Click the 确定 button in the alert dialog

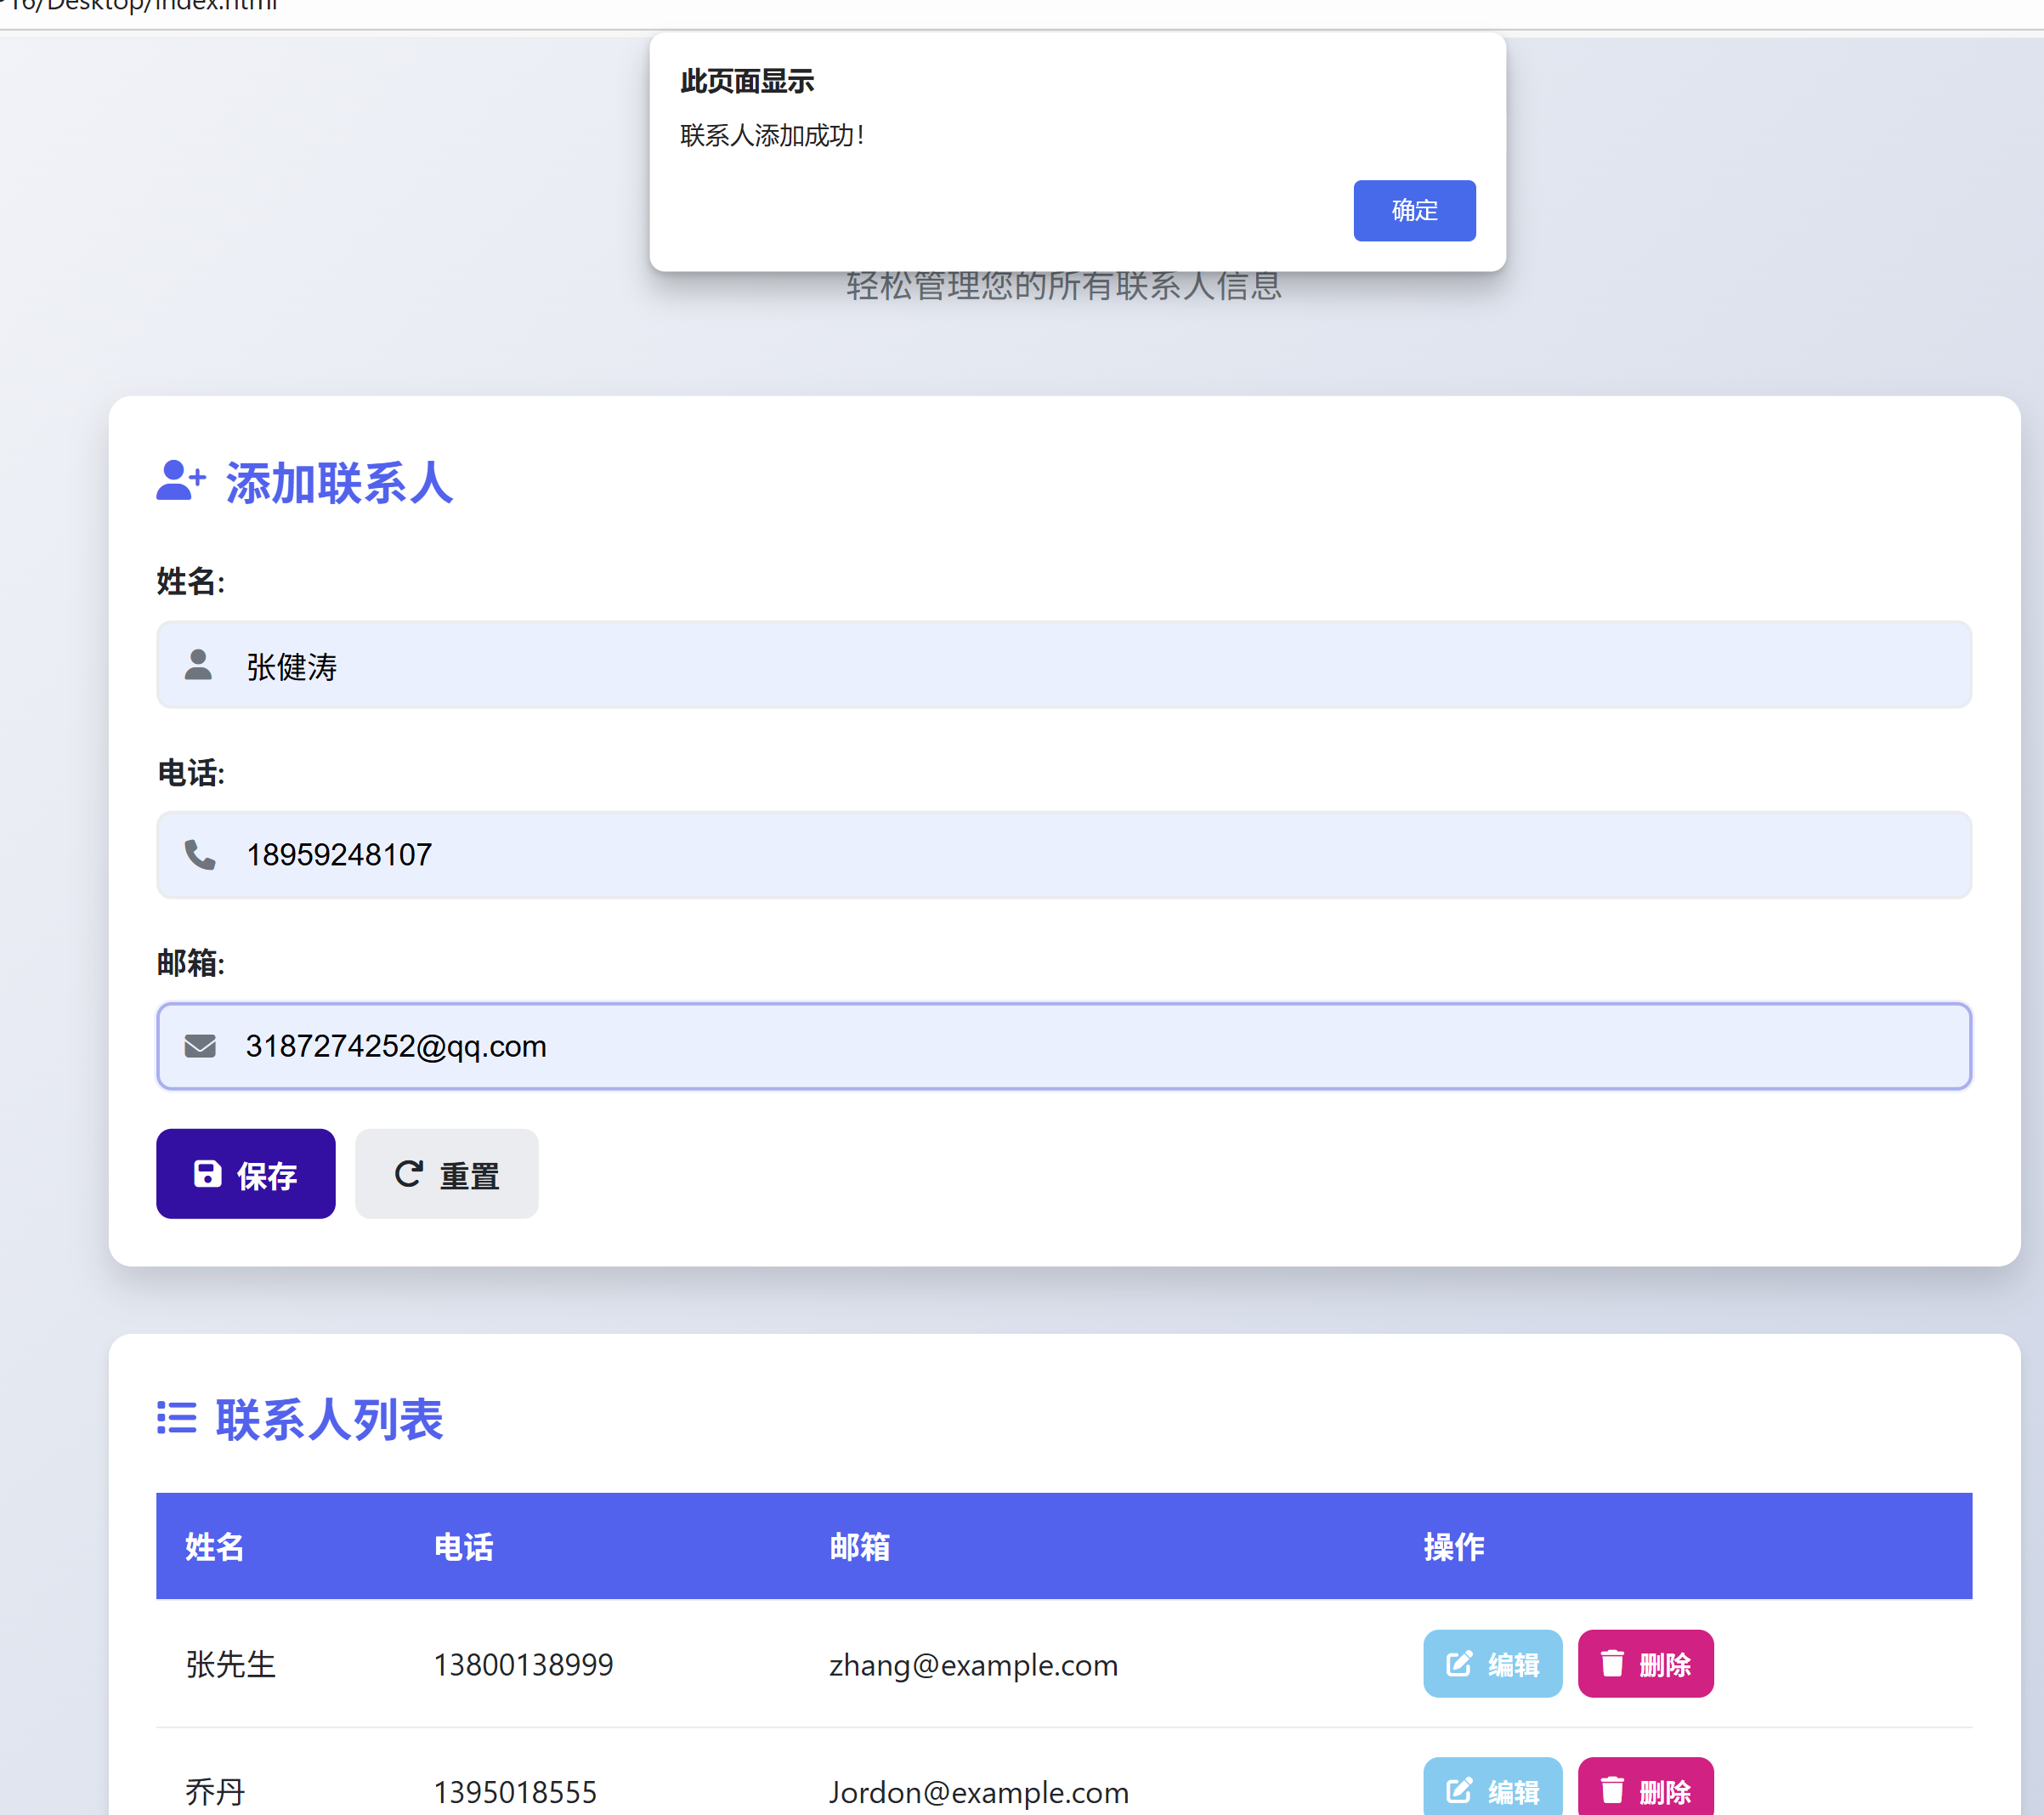1414,210
